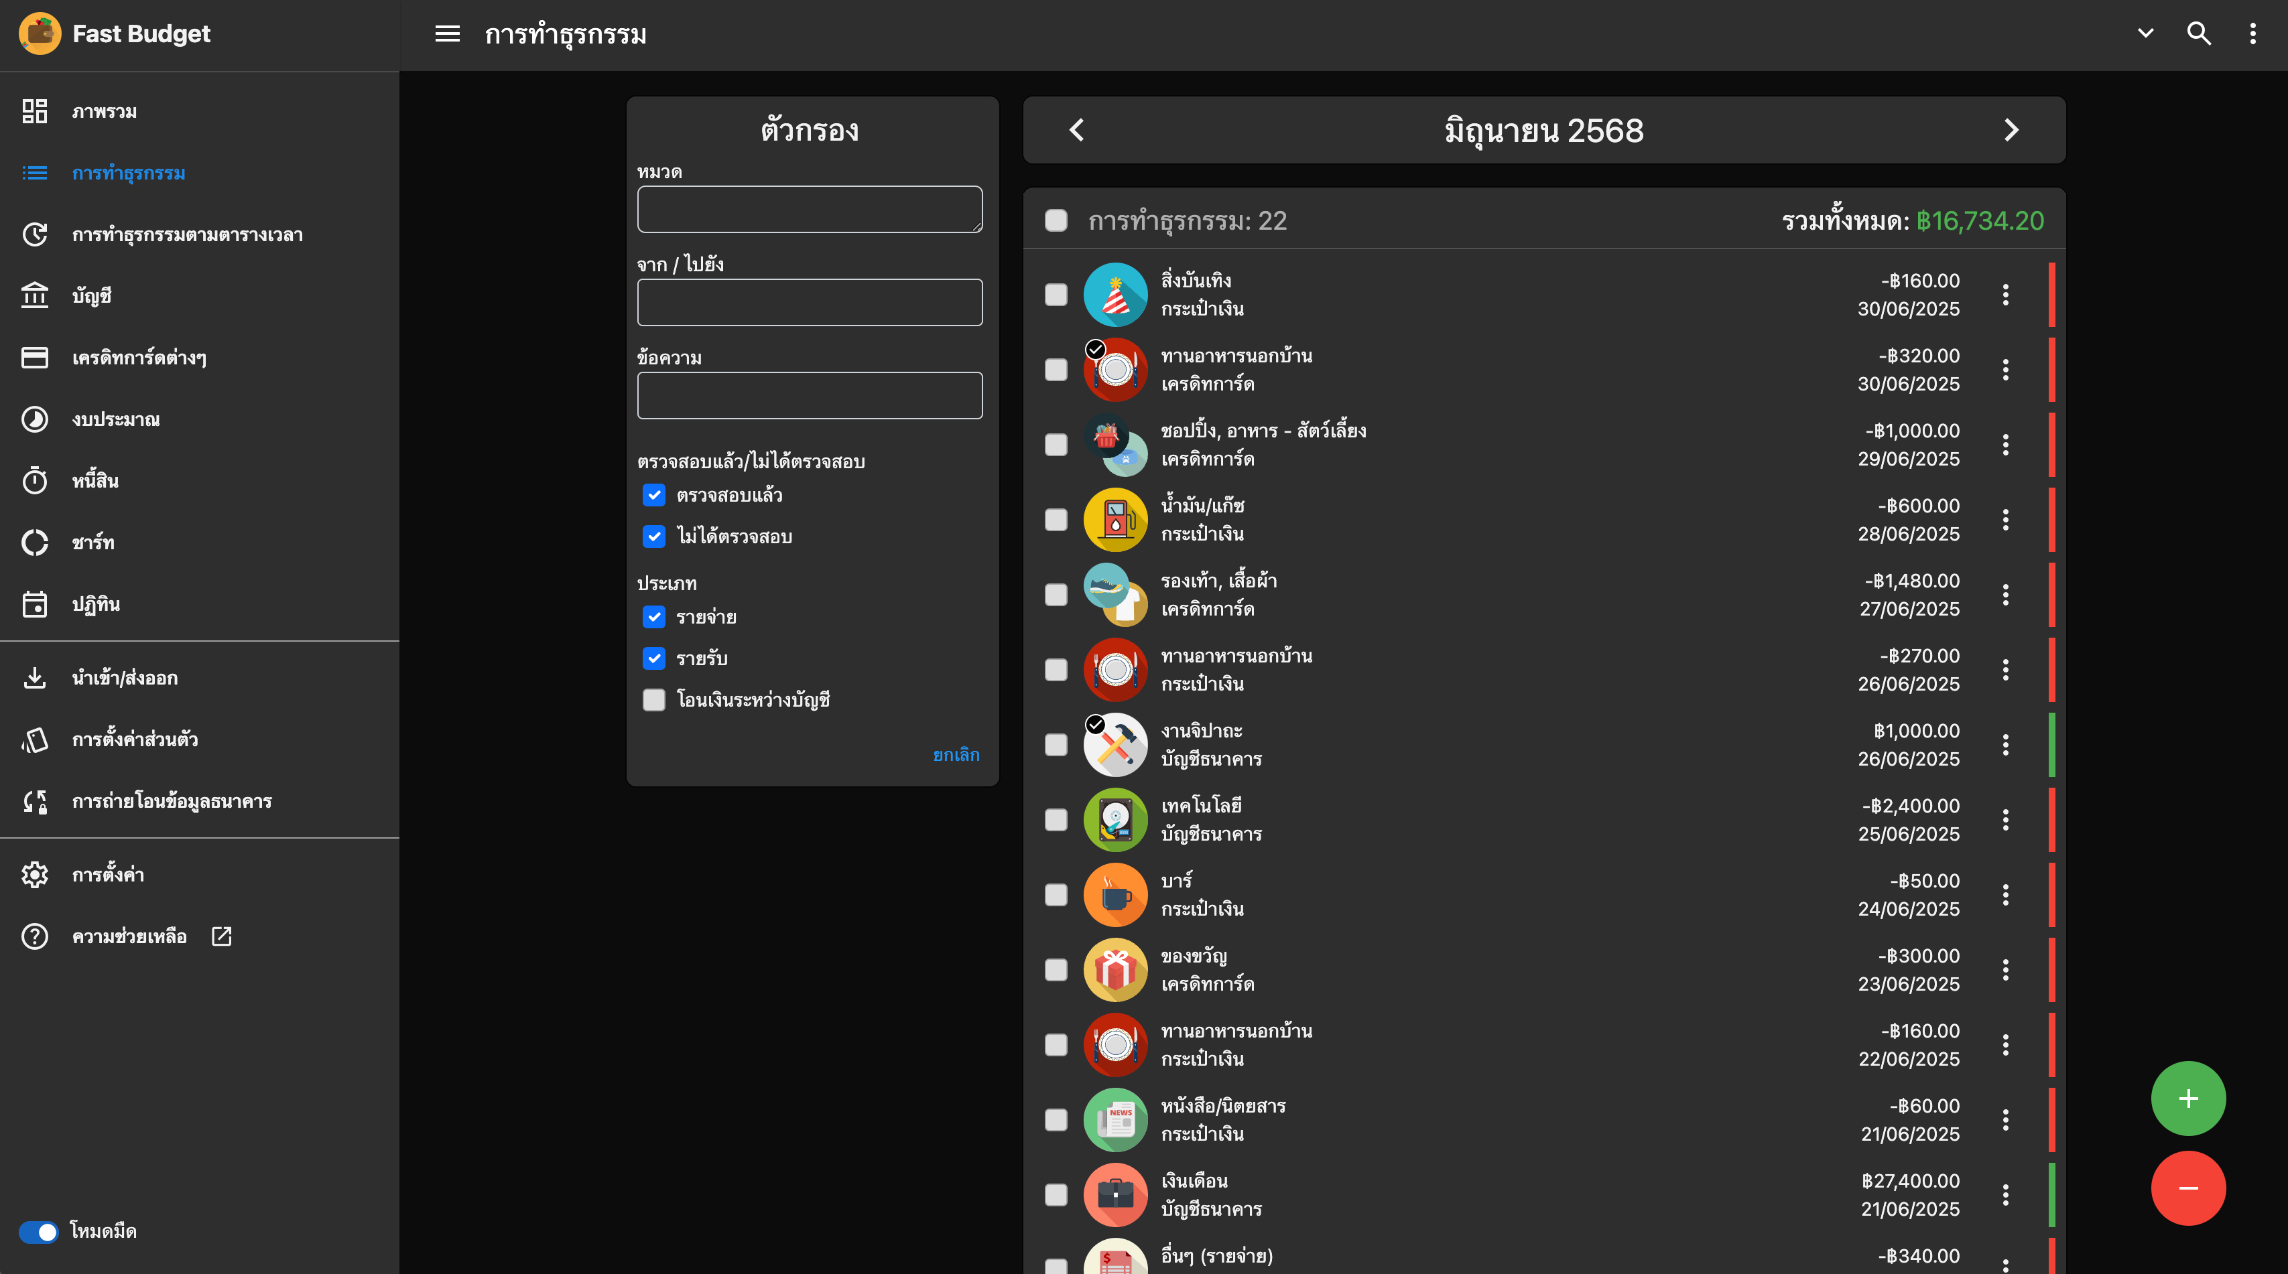Go to previous month with left chevron
Screen dimensions: 2288x1274
(x=1076, y=131)
